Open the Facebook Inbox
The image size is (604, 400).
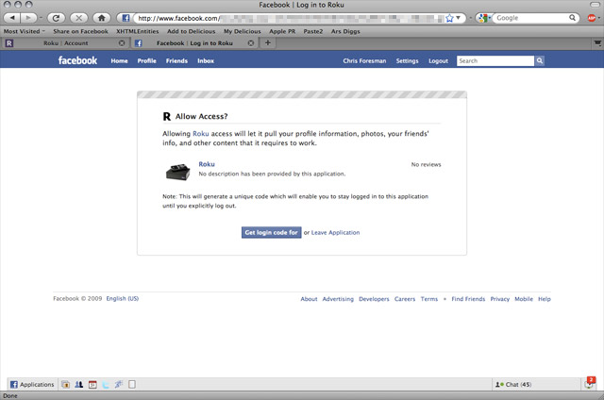(x=206, y=60)
